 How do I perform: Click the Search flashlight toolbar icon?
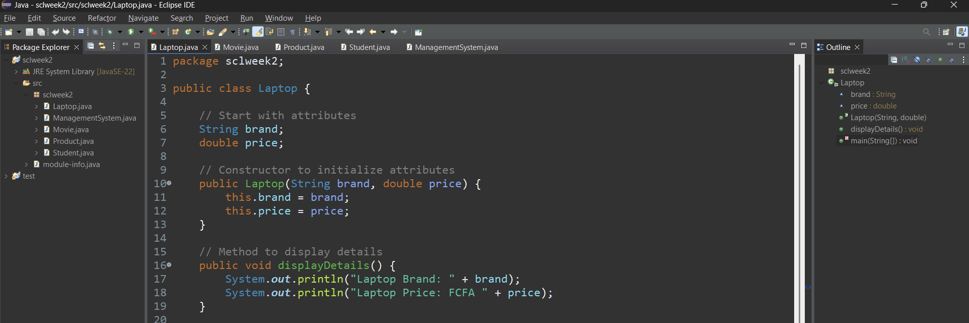pos(223,32)
